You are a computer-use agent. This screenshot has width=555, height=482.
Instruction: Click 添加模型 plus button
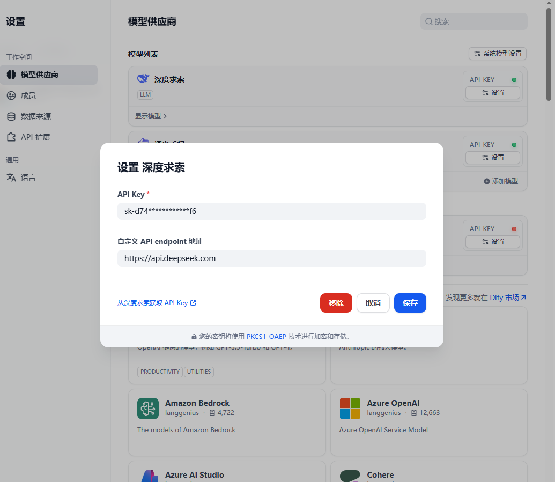tap(501, 181)
